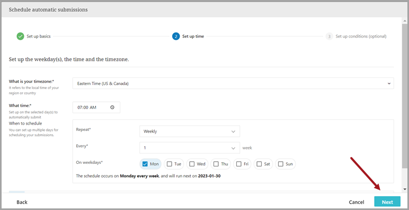Check the Tue weekday checkbox
Viewport: 409px width, 210px height.
170,164
